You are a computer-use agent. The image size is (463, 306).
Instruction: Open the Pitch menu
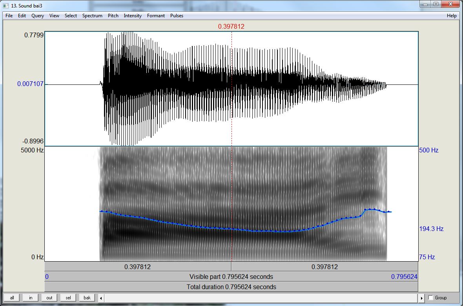point(113,16)
